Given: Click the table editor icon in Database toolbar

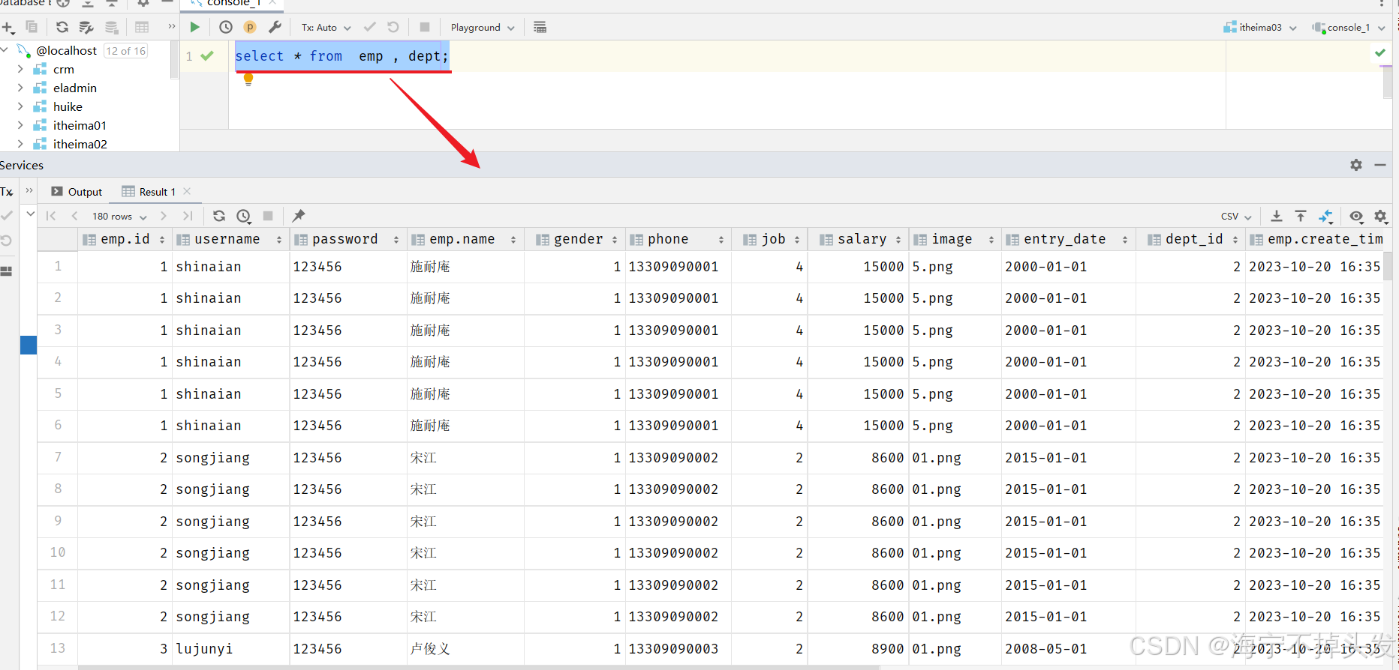Looking at the screenshot, I should [142, 27].
